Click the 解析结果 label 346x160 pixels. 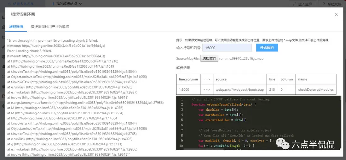point(184,68)
